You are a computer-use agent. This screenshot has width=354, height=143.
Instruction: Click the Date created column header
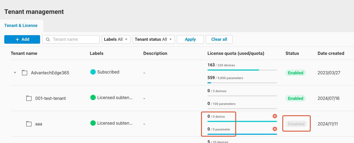331,53
